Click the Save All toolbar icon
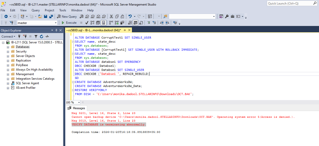This screenshot has height=146, width=319. (51, 16)
